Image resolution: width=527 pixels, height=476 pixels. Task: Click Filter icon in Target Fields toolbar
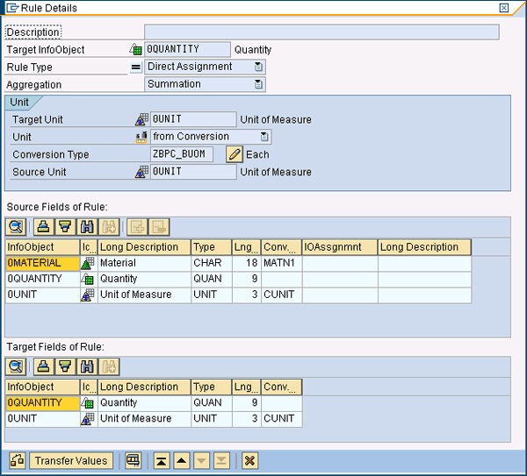64,366
